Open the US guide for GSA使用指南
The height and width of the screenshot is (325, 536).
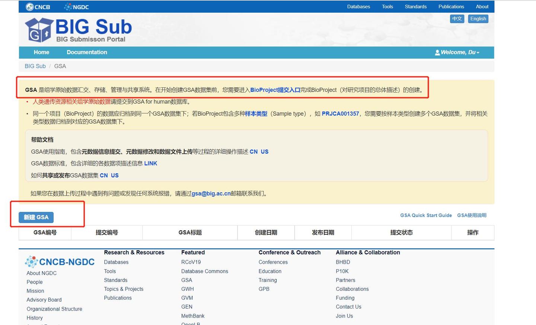265,152
